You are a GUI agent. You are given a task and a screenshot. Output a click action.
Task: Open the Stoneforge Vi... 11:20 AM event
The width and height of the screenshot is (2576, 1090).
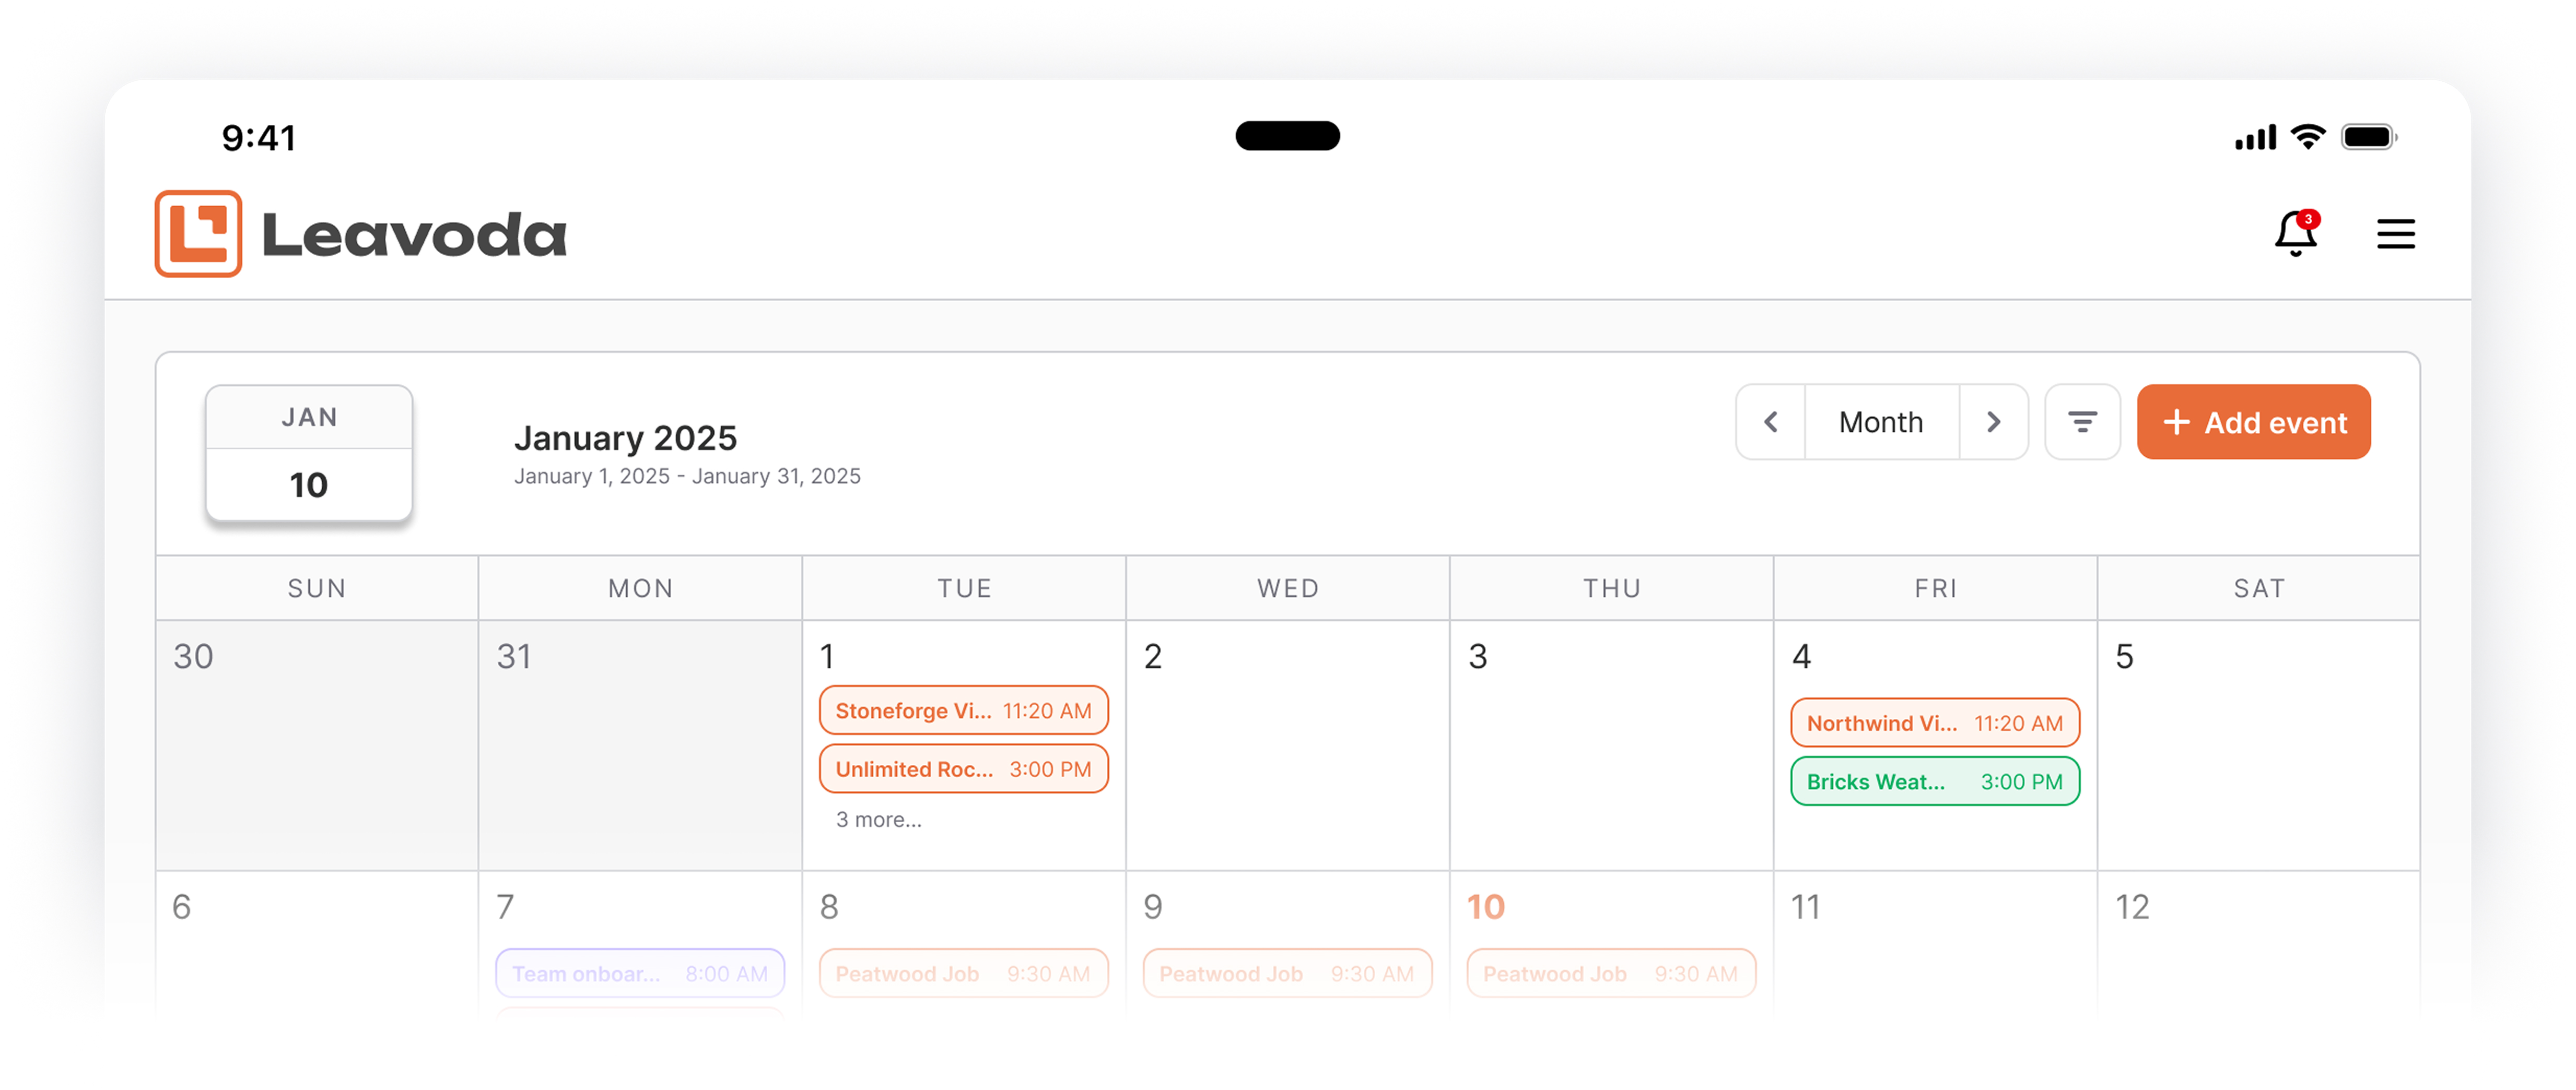[964, 710]
